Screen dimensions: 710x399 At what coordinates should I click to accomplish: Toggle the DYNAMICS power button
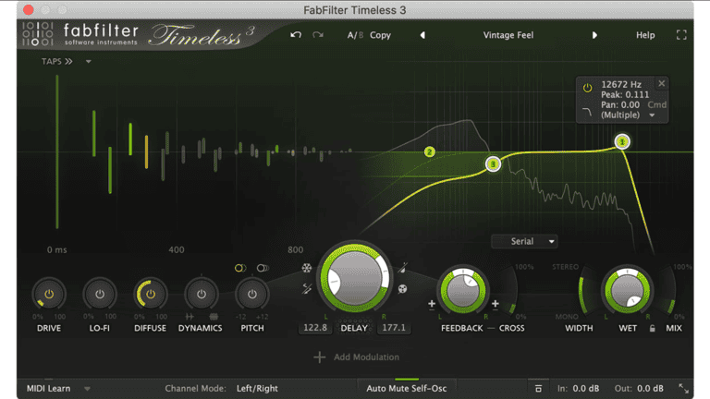pyautogui.click(x=201, y=294)
